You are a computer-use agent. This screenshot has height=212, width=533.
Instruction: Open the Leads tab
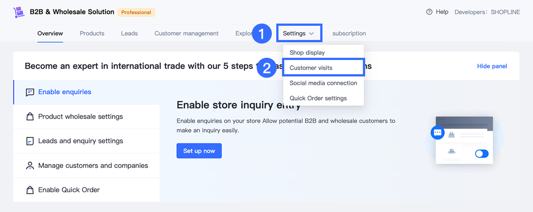click(129, 33)
